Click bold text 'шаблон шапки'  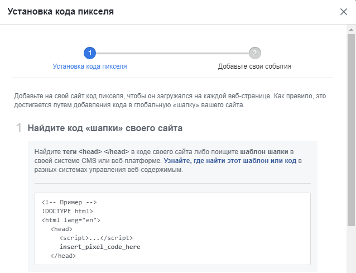click(264, 152)
